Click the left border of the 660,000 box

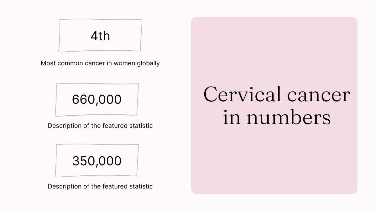click(56, 100)
